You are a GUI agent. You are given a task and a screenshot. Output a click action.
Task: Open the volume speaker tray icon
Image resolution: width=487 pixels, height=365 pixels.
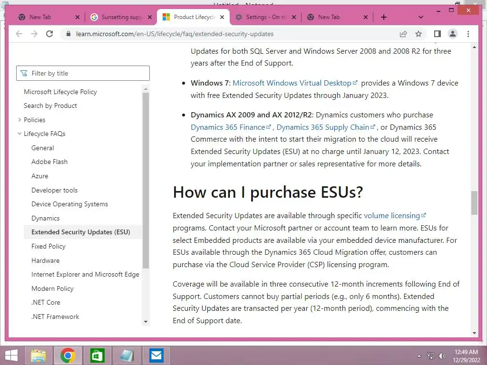point(442,356)
